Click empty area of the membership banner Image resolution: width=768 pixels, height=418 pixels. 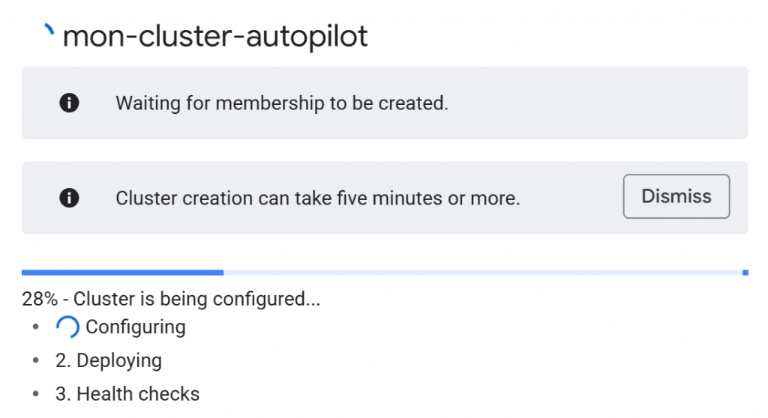[x=600, y=103]
